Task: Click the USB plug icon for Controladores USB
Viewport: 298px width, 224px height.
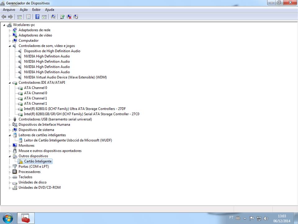Action: click(15, 119)
